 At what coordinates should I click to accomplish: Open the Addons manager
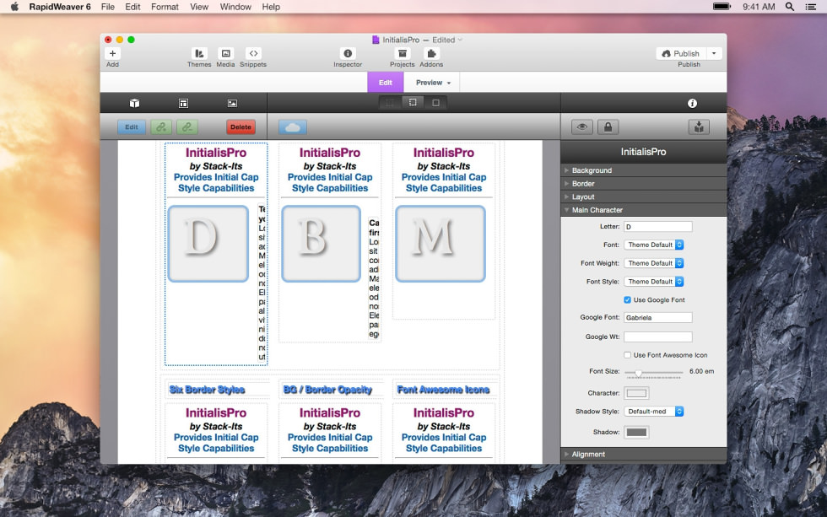point(431,54)
